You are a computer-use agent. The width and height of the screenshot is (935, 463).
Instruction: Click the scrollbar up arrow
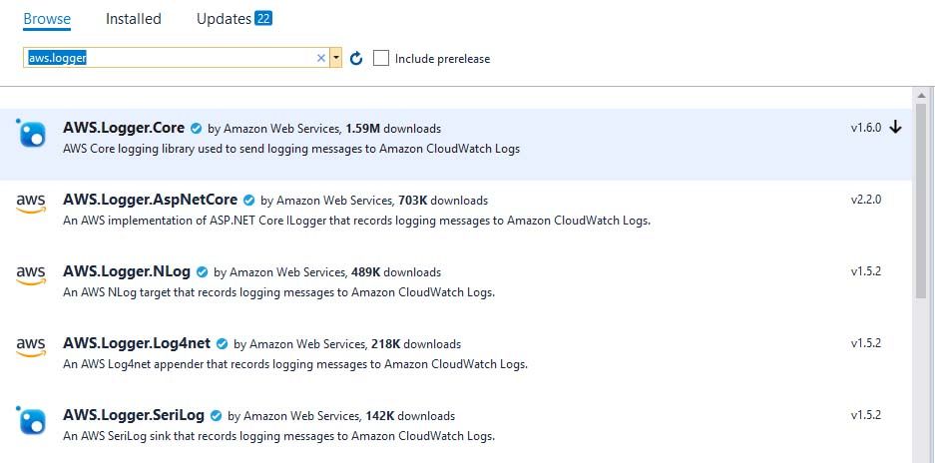tap(921, 95)
